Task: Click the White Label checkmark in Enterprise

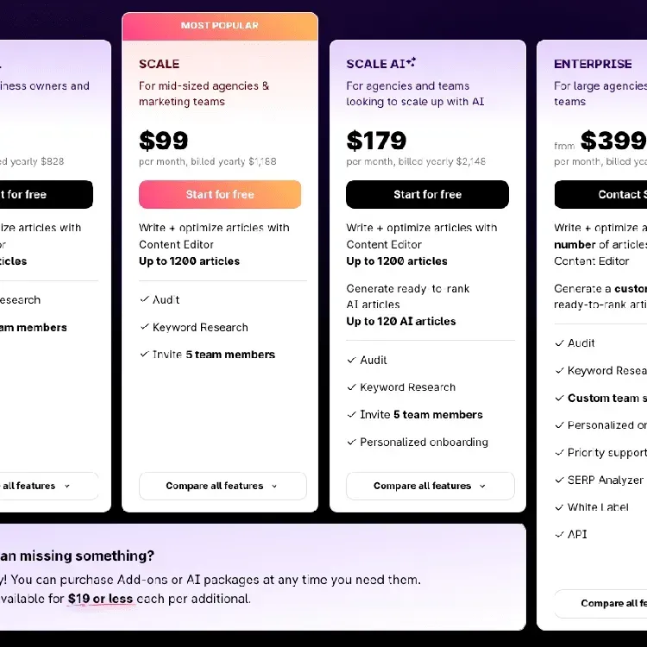Action: (x=559, y=507)
